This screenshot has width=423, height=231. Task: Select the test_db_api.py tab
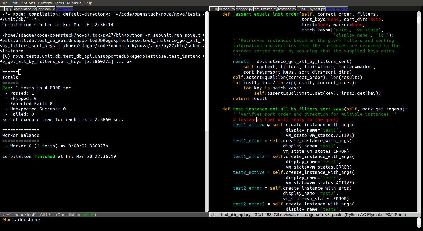337,9
